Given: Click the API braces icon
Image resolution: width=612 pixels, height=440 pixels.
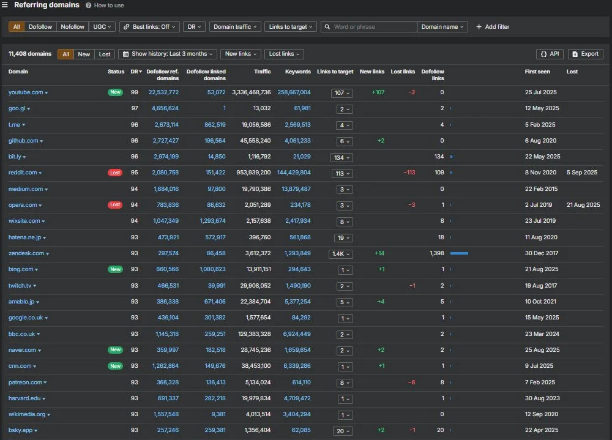Looking at the screenshot, I should [543, 54].
